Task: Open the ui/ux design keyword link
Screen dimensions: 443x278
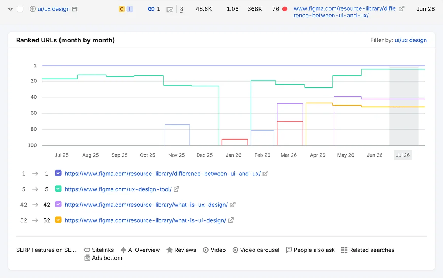Action: (54, 9)
